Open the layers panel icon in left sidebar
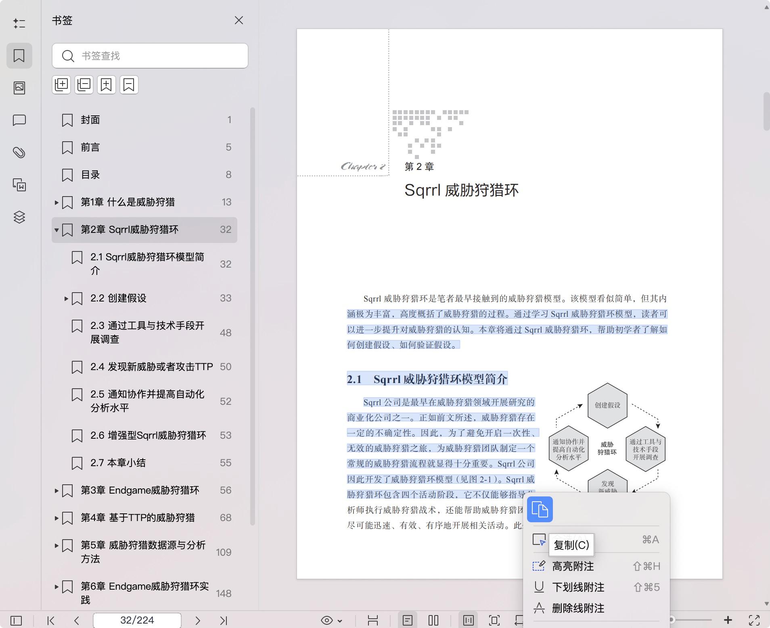This screenshot has width=770, height=628. tap(19, 217)
